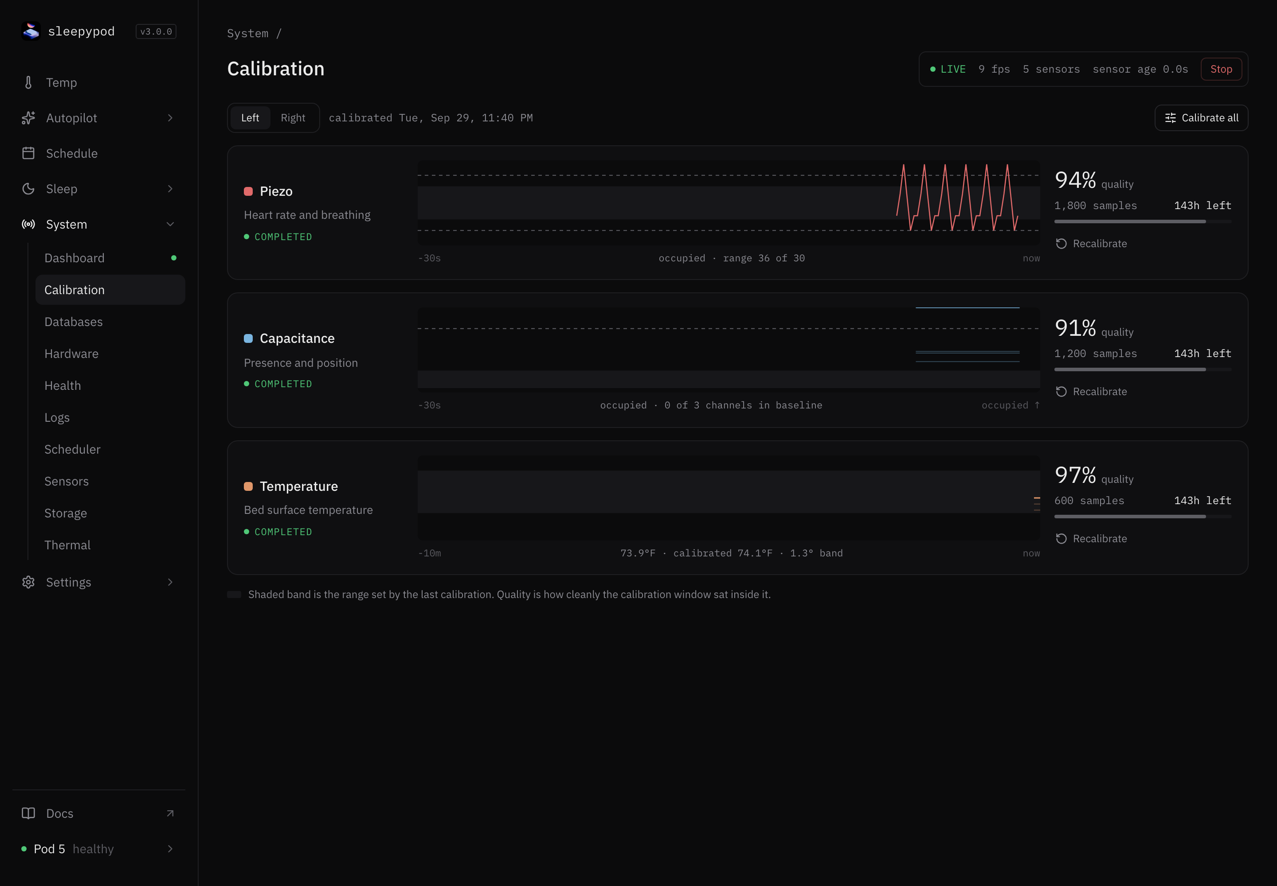Image resolution: width=1277 pixels, height=886 pixels.
Task: Open the Hardware sidebar item
Action: click(x=110, y=354)
